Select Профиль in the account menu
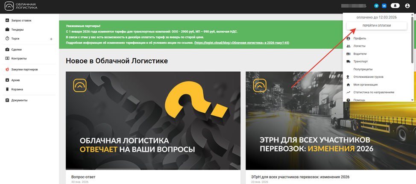This screenshot has height=184, width=416. [360, 38]
